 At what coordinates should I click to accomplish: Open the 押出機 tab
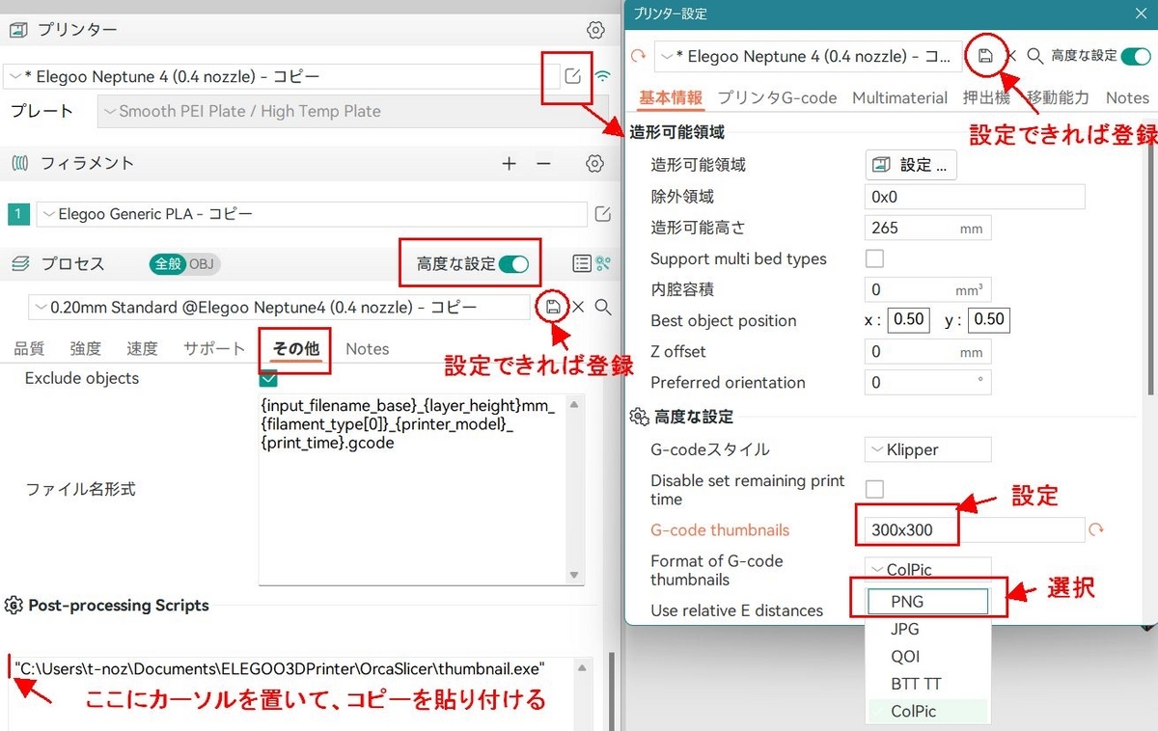tap(986, 97)
